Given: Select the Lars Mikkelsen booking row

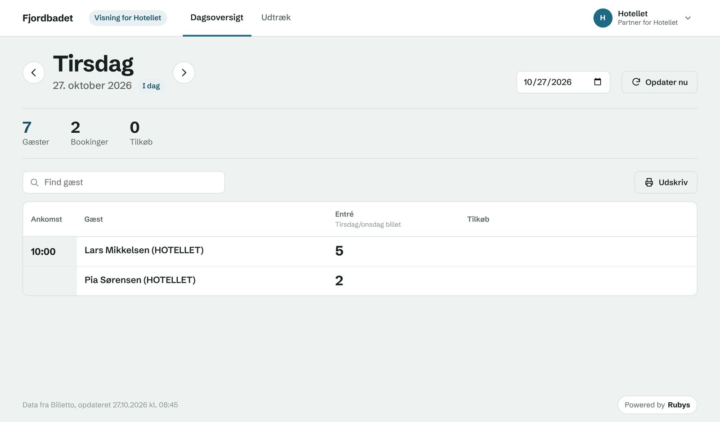Looking at the screenshot, I should 360,251.
